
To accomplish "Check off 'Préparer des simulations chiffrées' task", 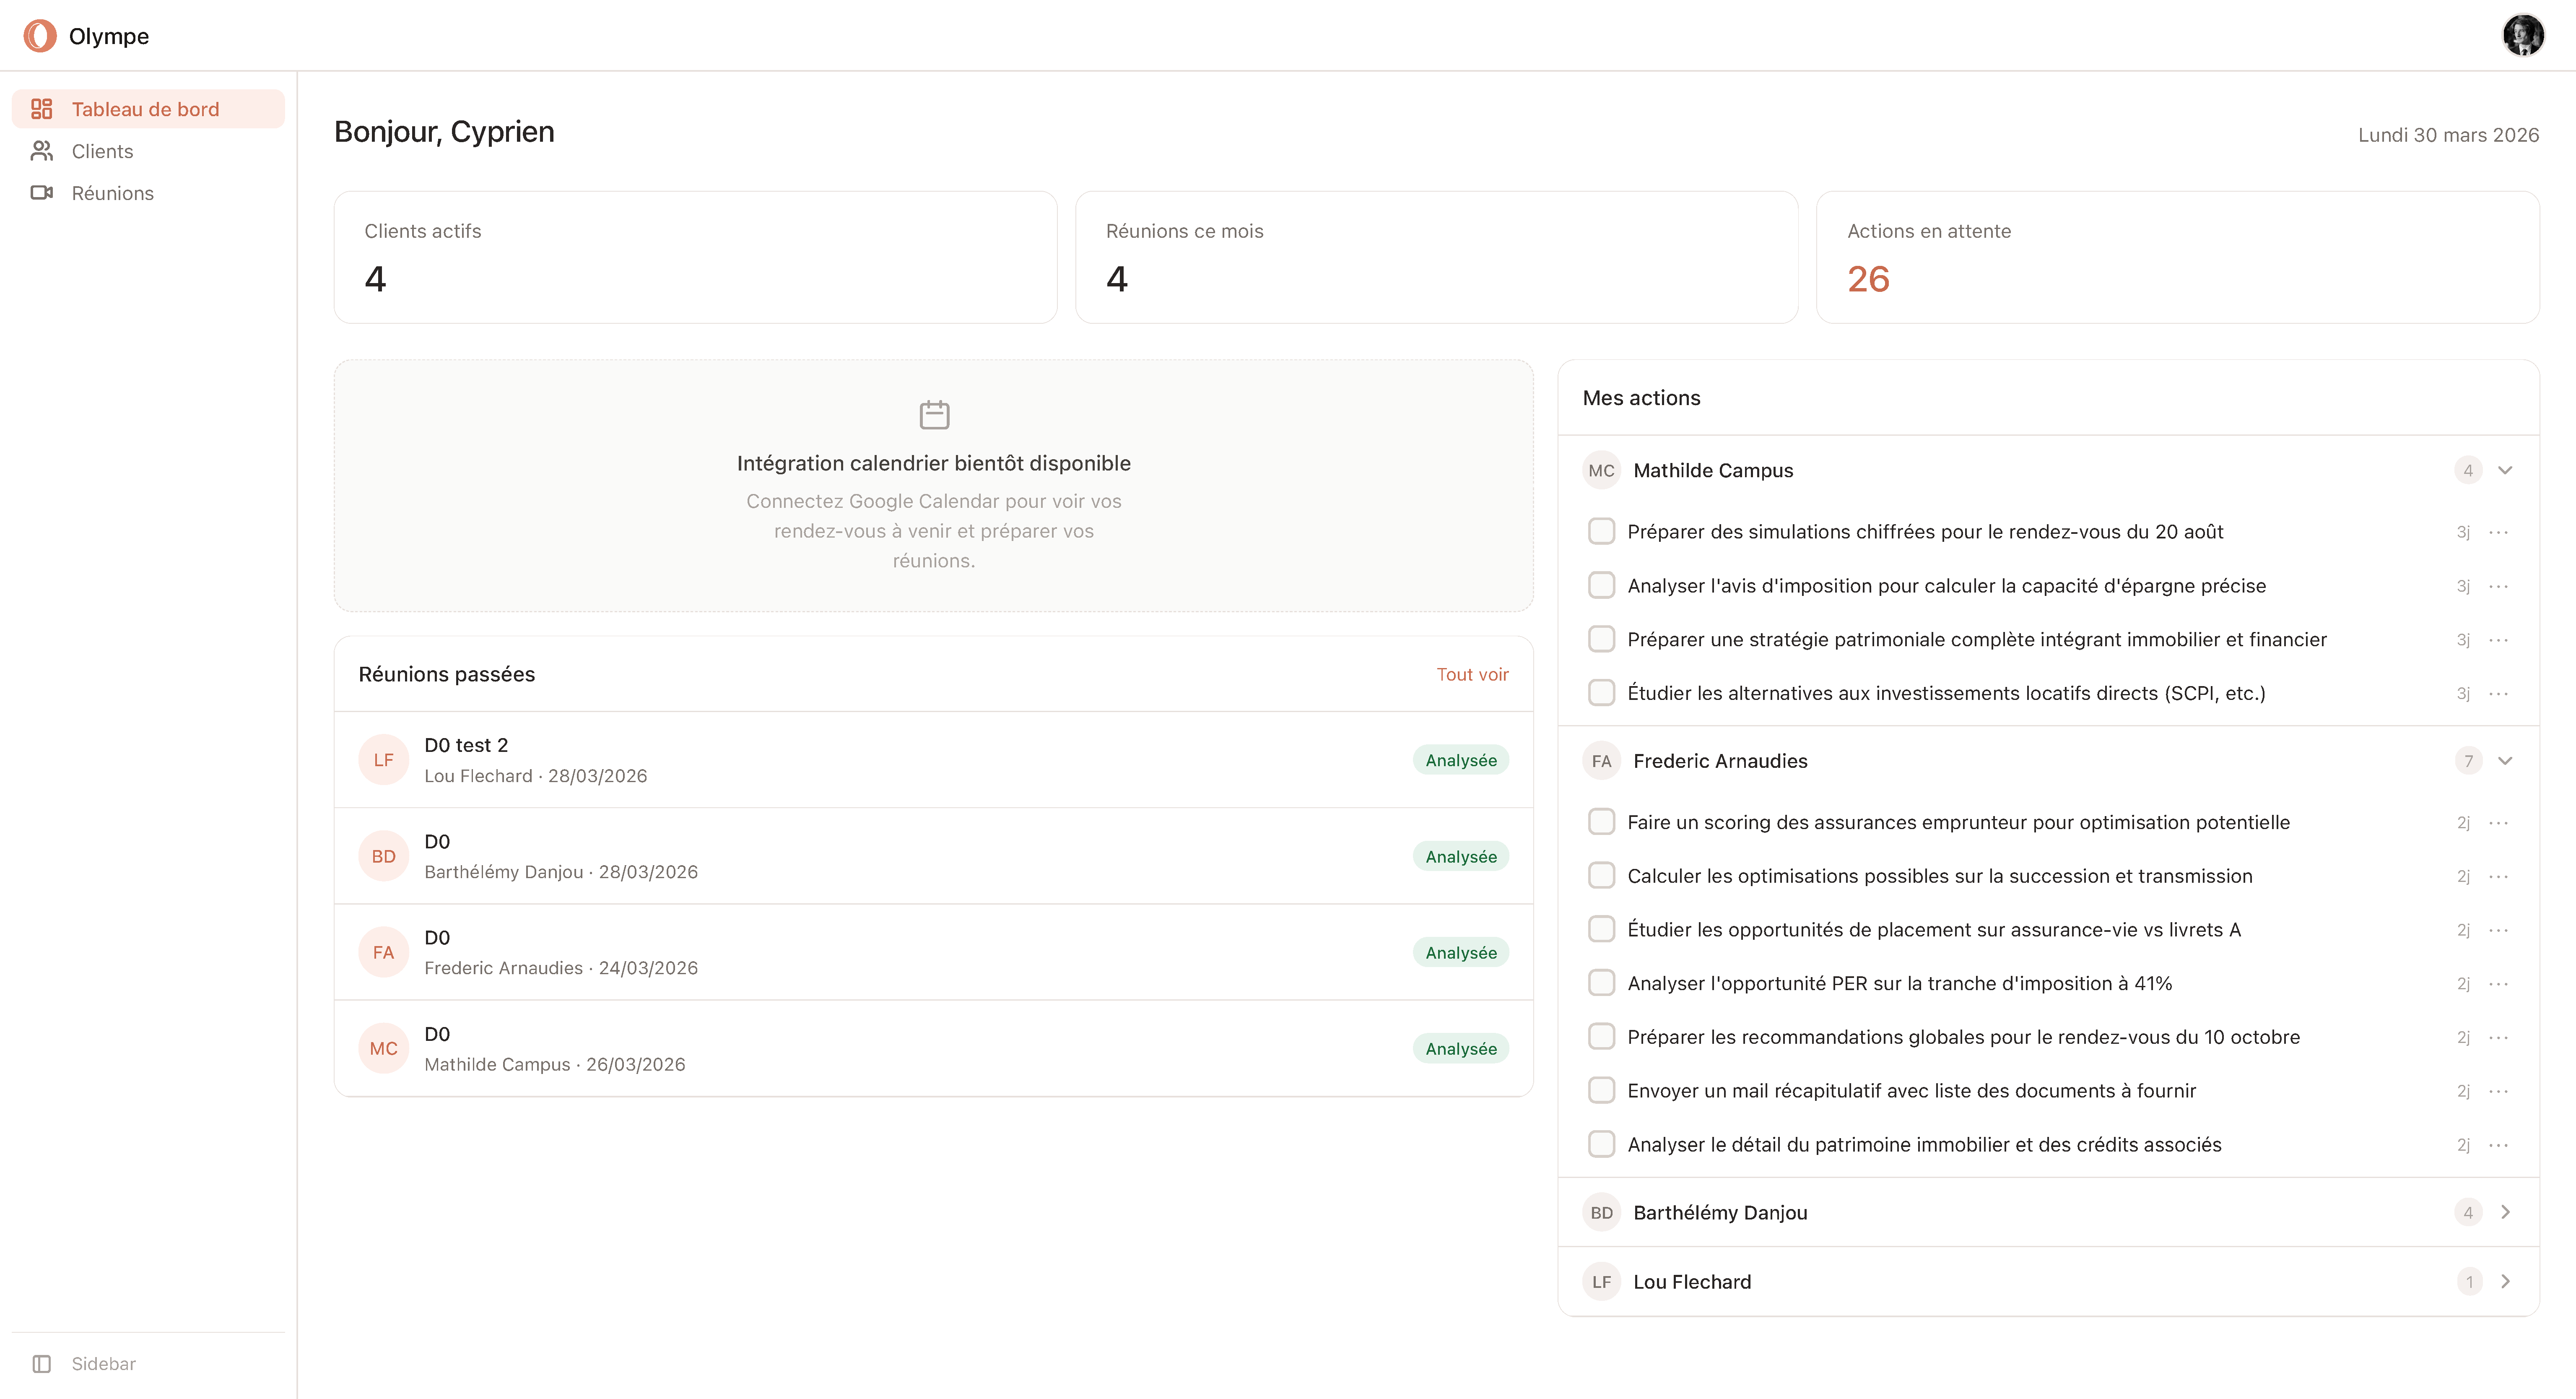I will pos(1601,531).
